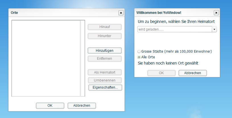Close the Orte dialog window
The height and width of the screenshot is (118, 232).
point(121,13)
